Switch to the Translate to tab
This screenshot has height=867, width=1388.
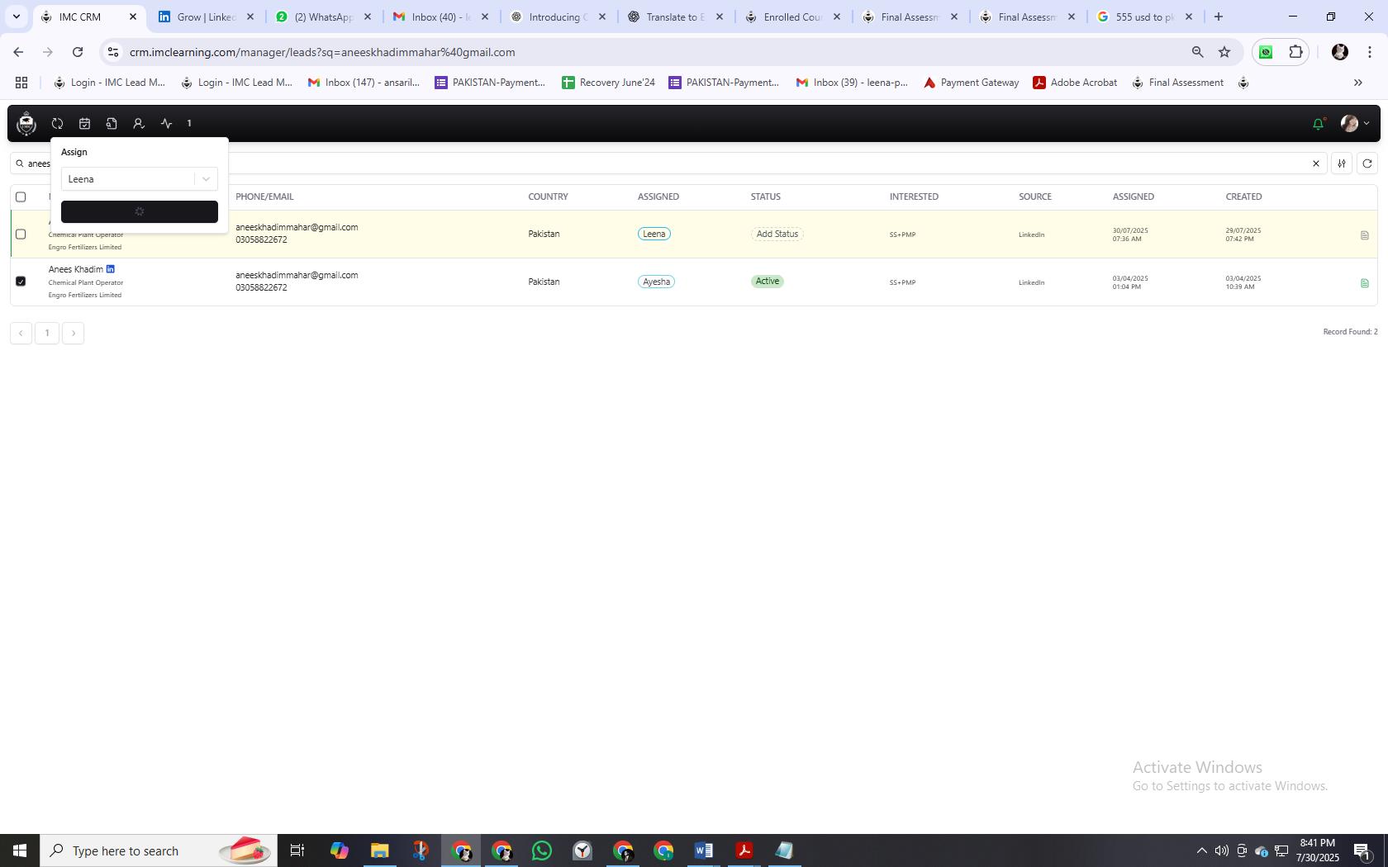coord(676,17)
